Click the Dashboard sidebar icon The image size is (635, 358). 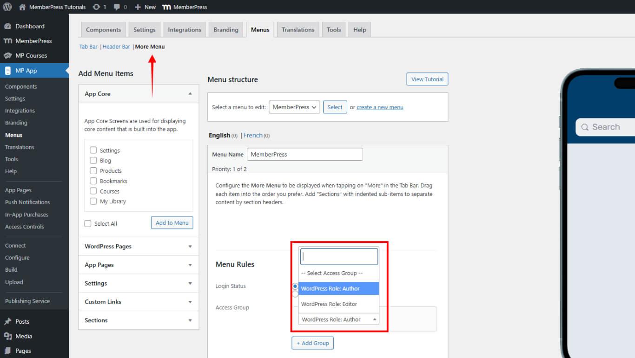point(7,26)
